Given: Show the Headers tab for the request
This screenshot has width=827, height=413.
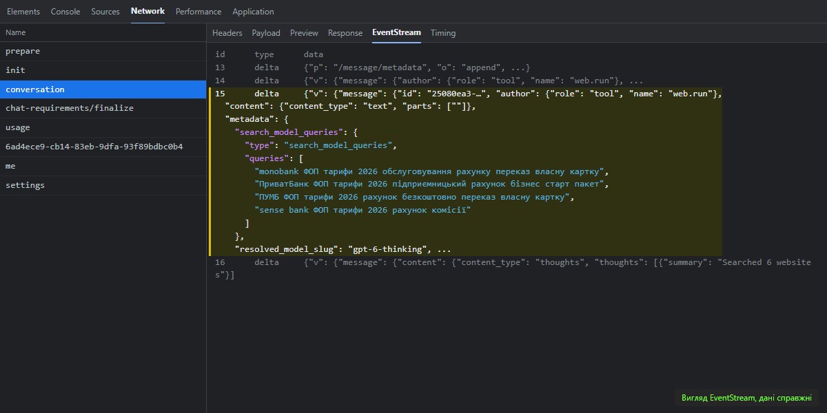Looking at the screenshot, I should 227,33.
